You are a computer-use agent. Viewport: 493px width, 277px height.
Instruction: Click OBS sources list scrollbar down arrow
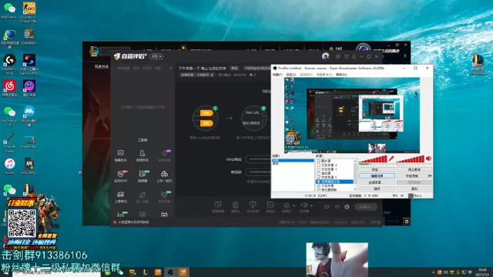click(356, 189)
